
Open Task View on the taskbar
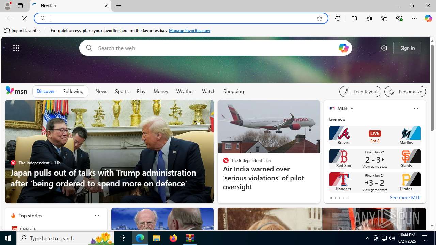pyautogui.click(x=123, y=238)
